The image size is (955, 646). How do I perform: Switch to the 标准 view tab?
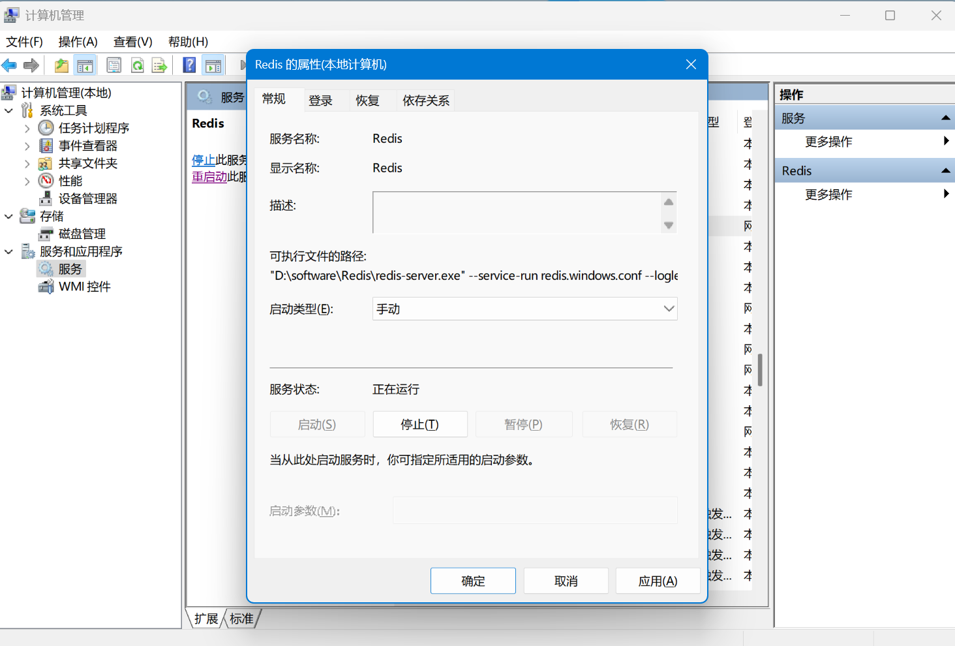(241, 619)
